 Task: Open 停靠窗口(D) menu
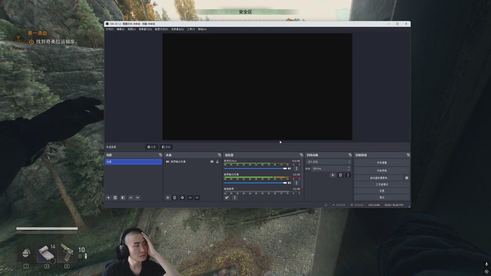tap(145, 29)
